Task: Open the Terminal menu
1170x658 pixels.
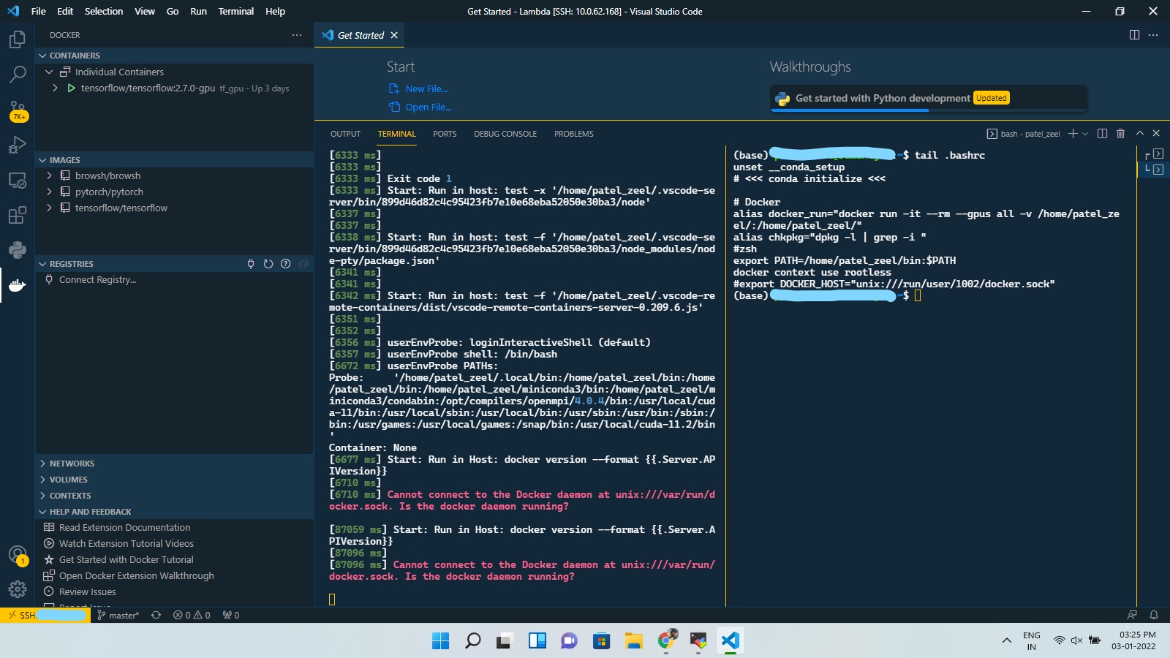Action: tap(235, 11)
